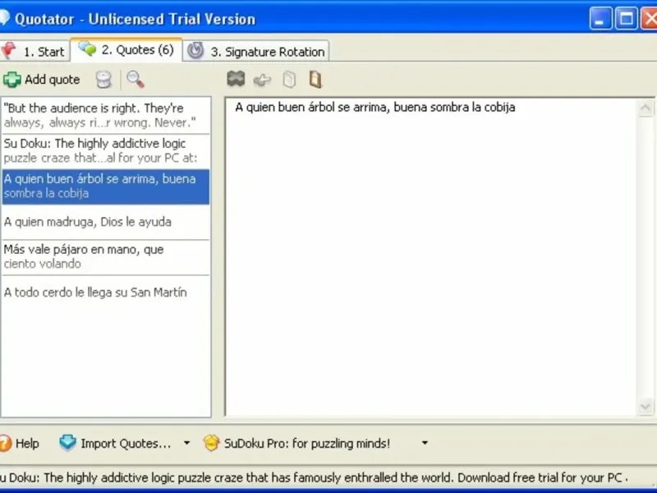The height and width of the screenshot is (493, 657).
Task: Click the editor scrollbar down arrow
Action: tap(646, 407)
